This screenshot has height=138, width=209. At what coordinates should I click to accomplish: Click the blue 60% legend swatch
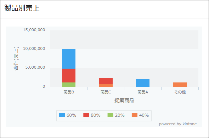(x=62, y=115)
